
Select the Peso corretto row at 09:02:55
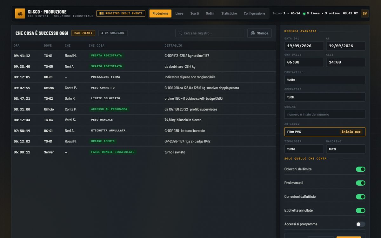144,88
